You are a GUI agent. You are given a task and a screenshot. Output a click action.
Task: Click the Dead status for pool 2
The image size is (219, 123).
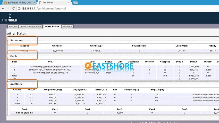pos(109,73)
